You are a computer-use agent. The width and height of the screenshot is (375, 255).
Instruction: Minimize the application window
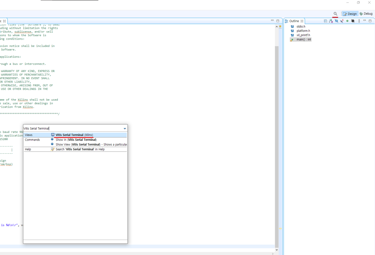click(348, 3)
